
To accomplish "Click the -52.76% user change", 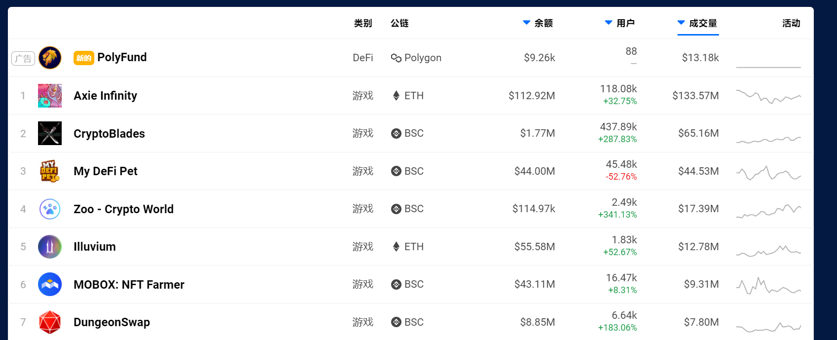I will click(x=621, y=177).
